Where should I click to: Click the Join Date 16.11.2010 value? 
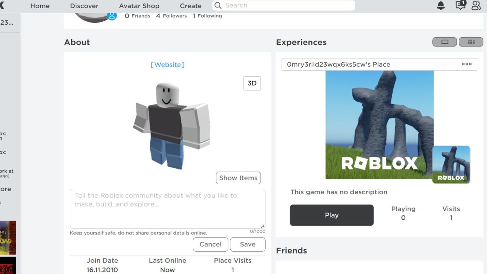tap(102, 270)
